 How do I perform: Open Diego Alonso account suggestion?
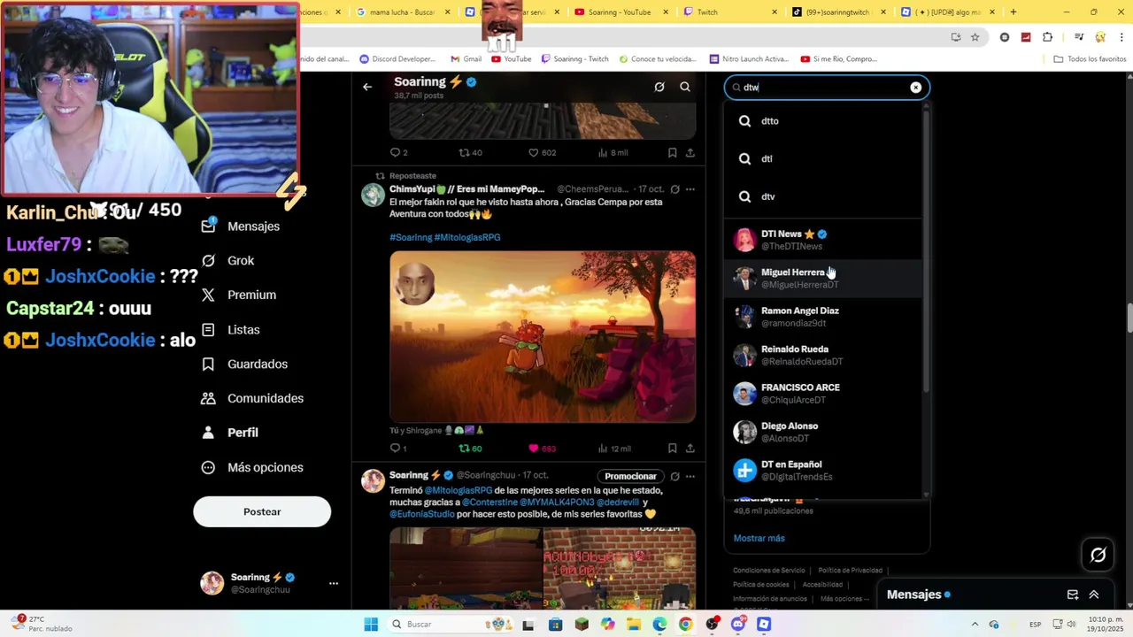click(823, 432)
